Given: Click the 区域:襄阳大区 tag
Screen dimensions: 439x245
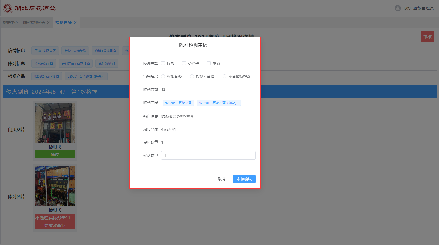Looking at the screenshot, I should (45, 51).
